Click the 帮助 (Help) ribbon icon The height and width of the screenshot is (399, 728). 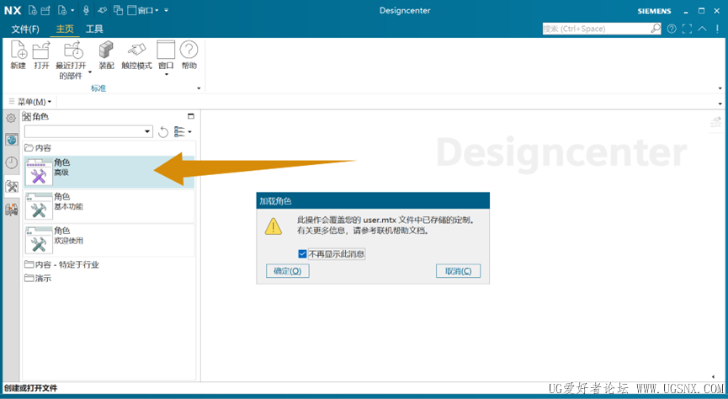tap(189, 55)
